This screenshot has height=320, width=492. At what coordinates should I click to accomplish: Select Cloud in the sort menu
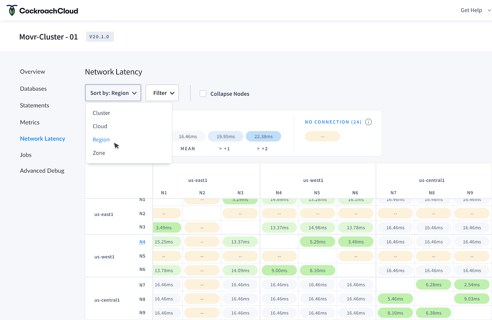100,126
